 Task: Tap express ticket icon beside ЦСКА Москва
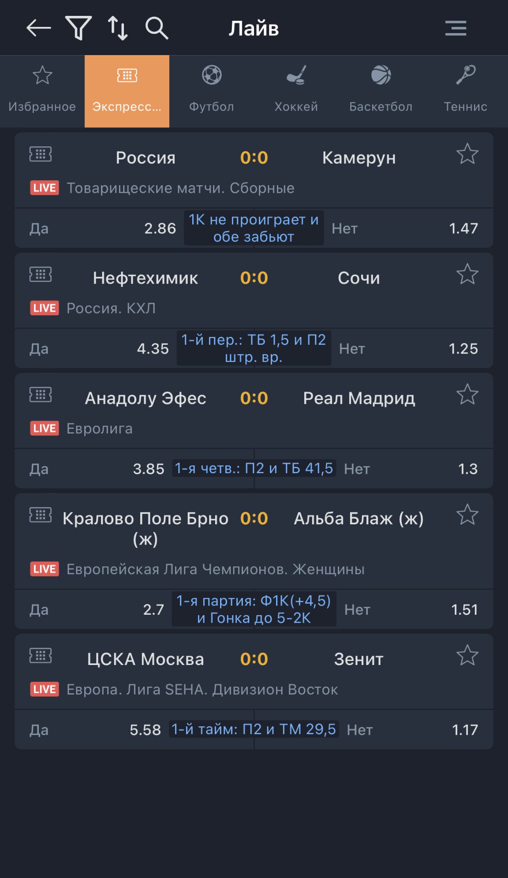[41, 656]
